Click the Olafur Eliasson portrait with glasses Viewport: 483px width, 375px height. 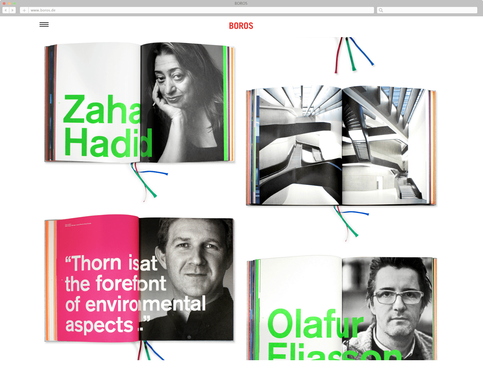[x=388, y=308]
